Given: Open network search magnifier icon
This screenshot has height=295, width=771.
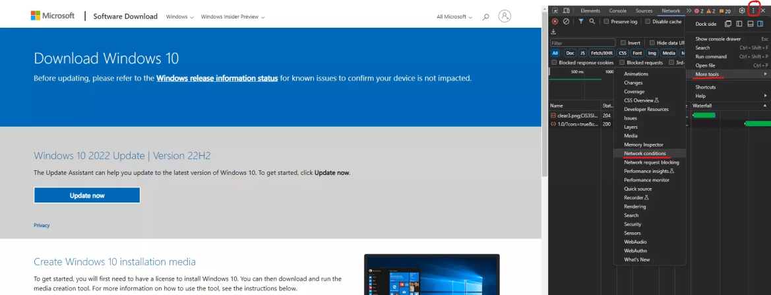Looking at the screenshot, I should pyautogui.click(x=592, y=21).
